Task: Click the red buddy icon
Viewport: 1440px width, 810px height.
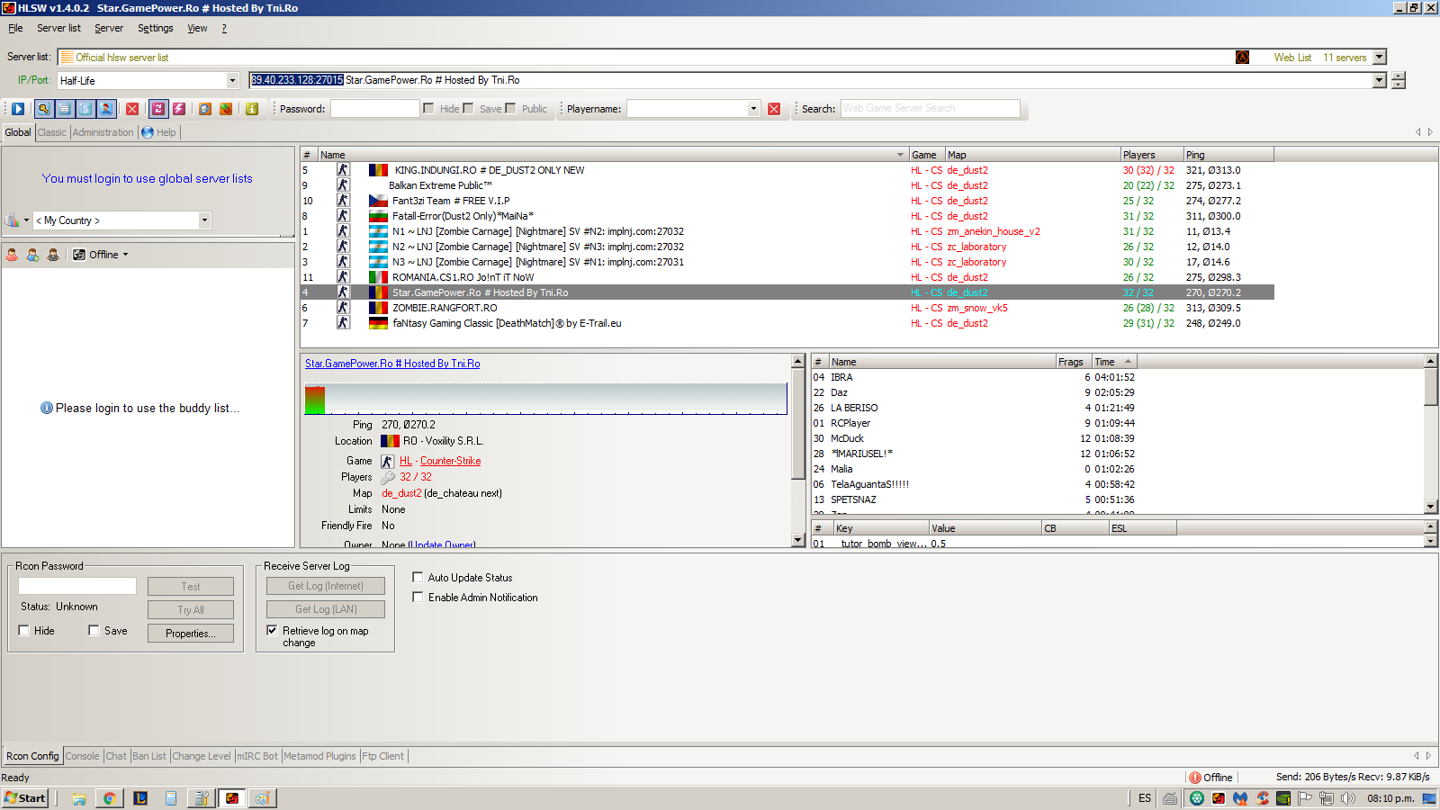Action: pos(12,255)
